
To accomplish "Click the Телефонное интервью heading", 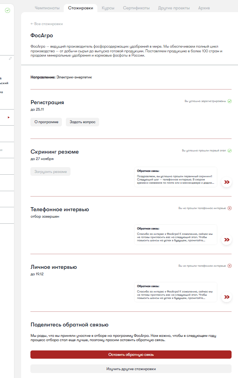I will tap(59, 209).
